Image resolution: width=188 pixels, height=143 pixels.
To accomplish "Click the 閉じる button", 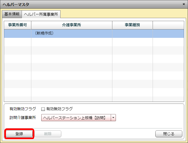I will click(x=169, y=134).
